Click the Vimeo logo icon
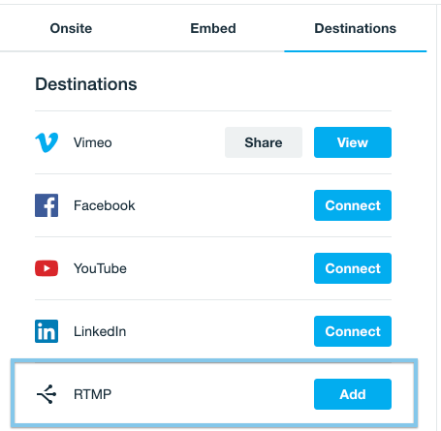Viewport: 441px width, 431px height. (x=47, y=142)
